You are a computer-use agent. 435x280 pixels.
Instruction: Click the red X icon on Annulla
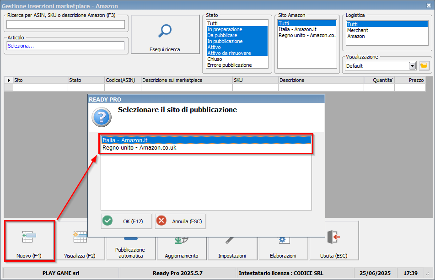click(161, 221)
